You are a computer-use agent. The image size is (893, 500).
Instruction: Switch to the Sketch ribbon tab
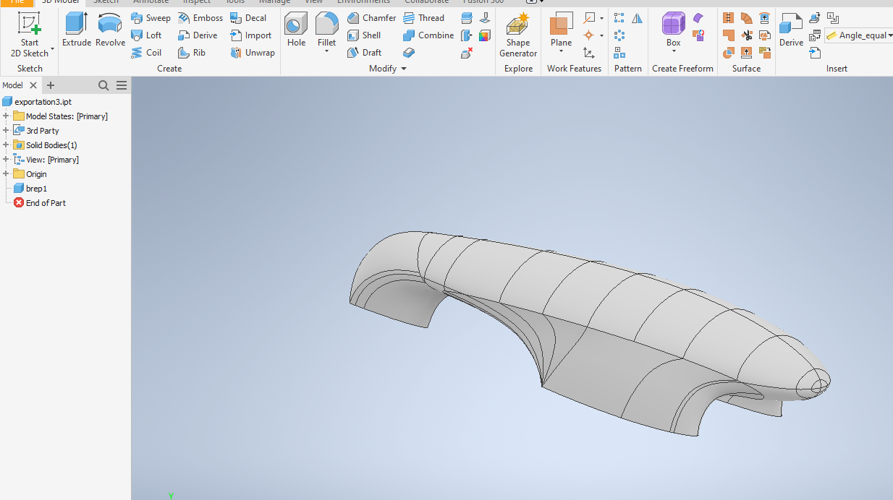[106, 2]
